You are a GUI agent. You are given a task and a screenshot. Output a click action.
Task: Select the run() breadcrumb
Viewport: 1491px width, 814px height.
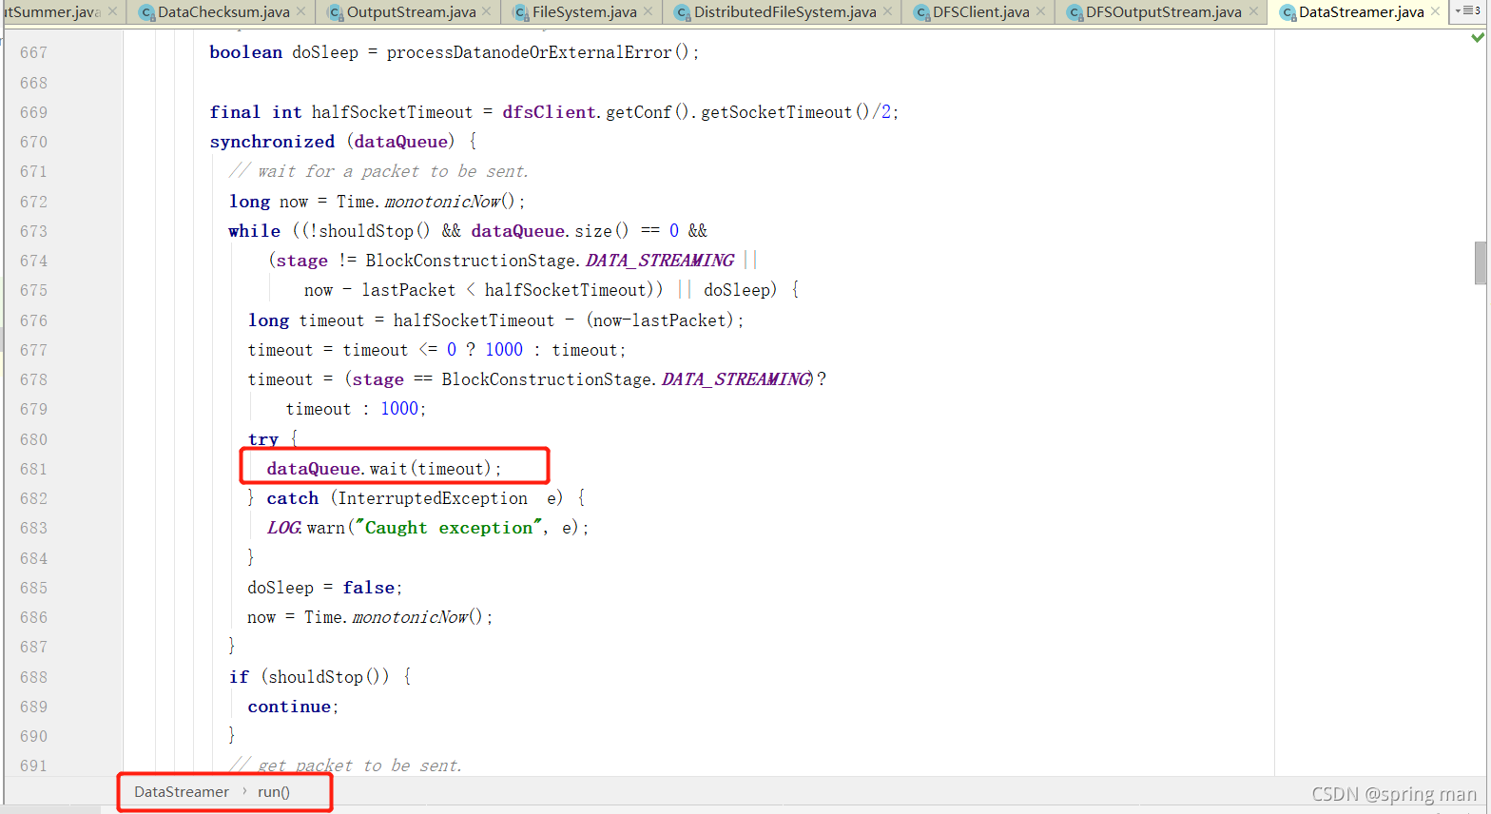pos(274,792)
